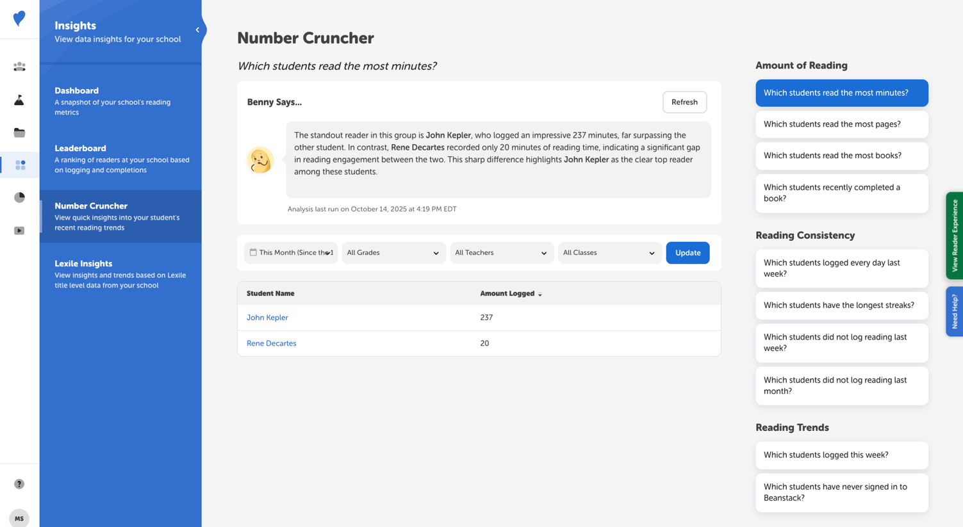This screenshot has height=527, width=963.
Task: Click the Insights grid icon
Action: (19, 165)
